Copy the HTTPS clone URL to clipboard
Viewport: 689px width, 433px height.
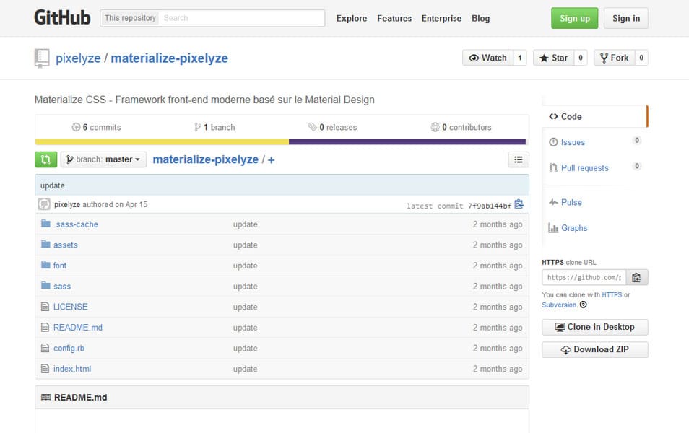pyautogui.click(x=637, y=277)
